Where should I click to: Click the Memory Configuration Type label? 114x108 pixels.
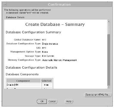click(x=24, y=60)
